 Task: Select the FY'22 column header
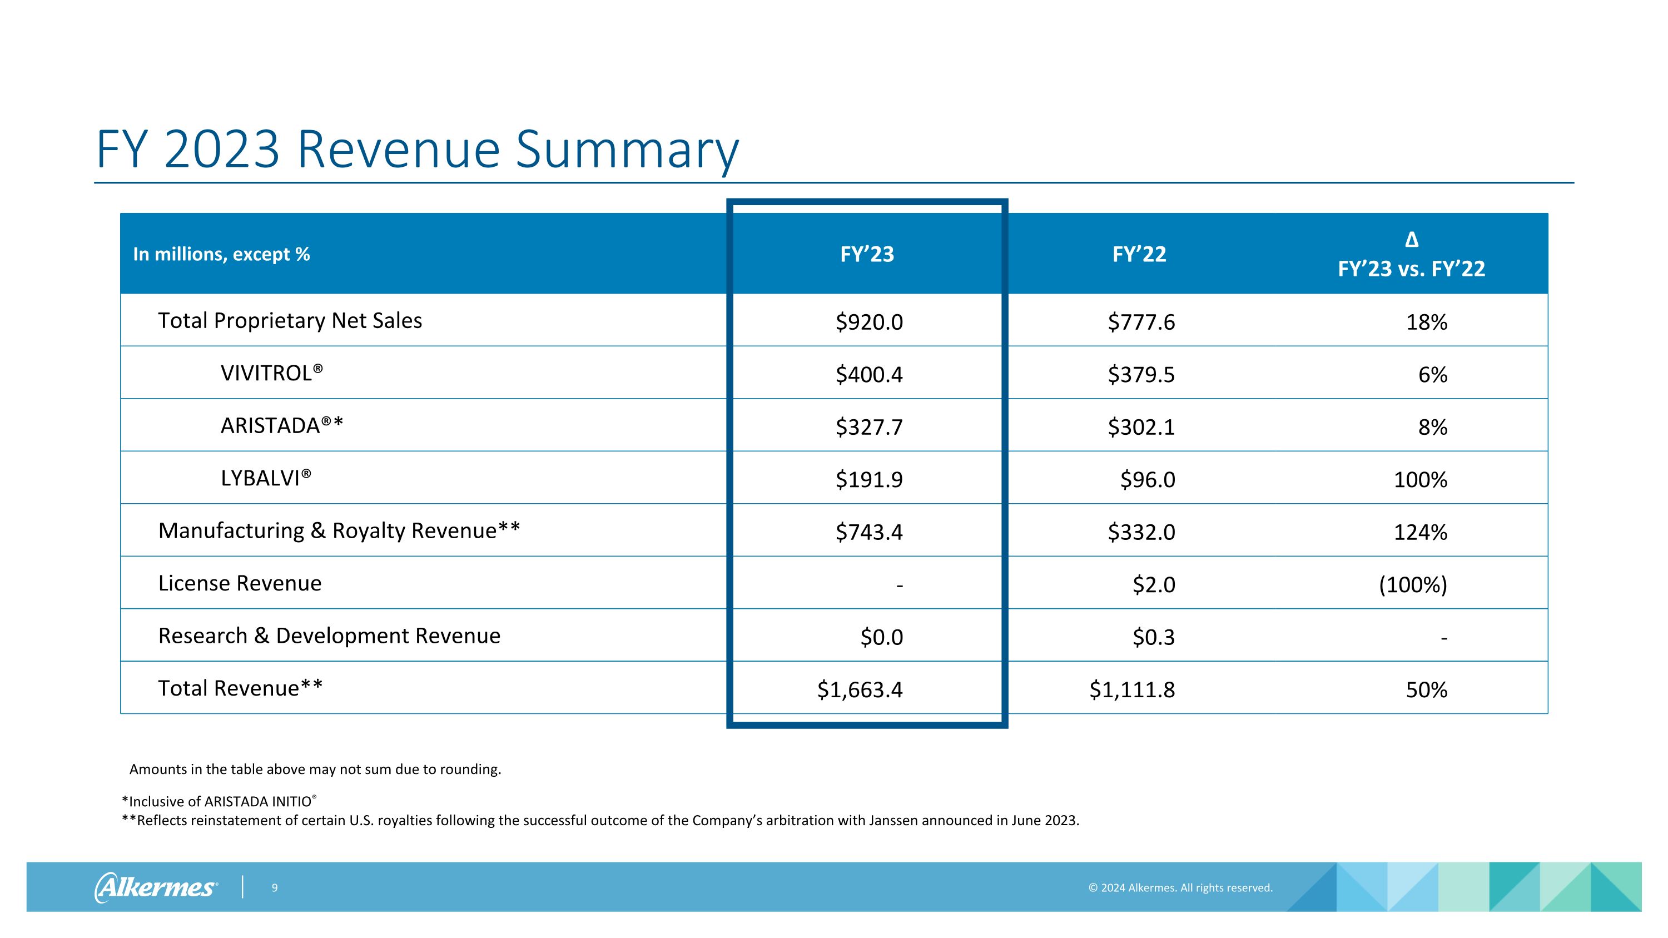(1139, 254)
